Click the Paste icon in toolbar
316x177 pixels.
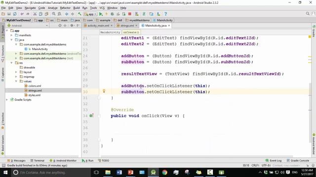pyautogui.click(x=46, y=14)
